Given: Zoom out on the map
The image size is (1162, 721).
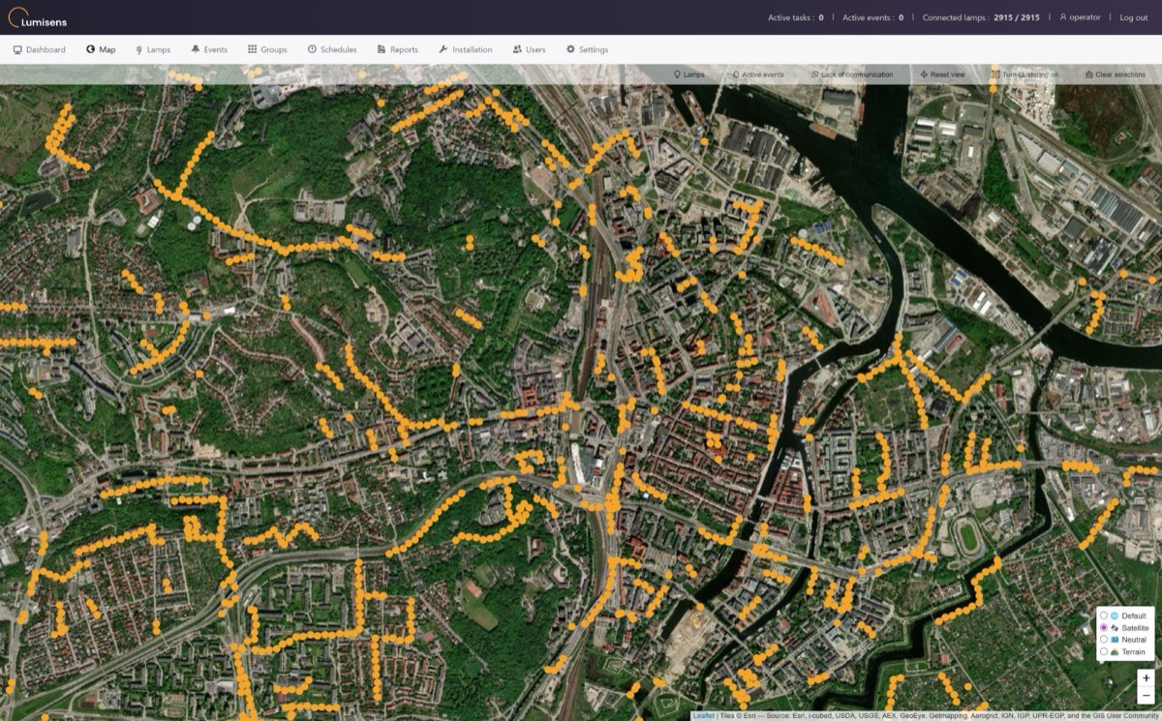Looking at the screenshot, I should (1147, 696).
